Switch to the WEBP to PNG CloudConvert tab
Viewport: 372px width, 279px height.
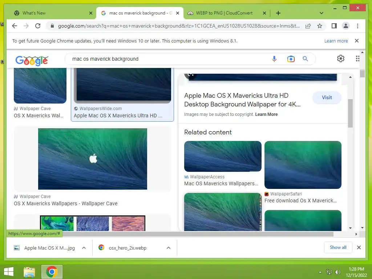tap(224, 13)
